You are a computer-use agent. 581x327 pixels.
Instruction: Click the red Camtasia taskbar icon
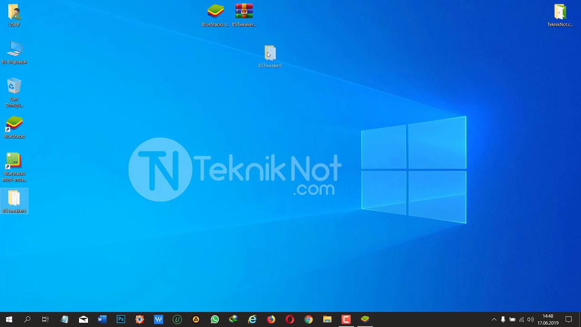[346, 319]
